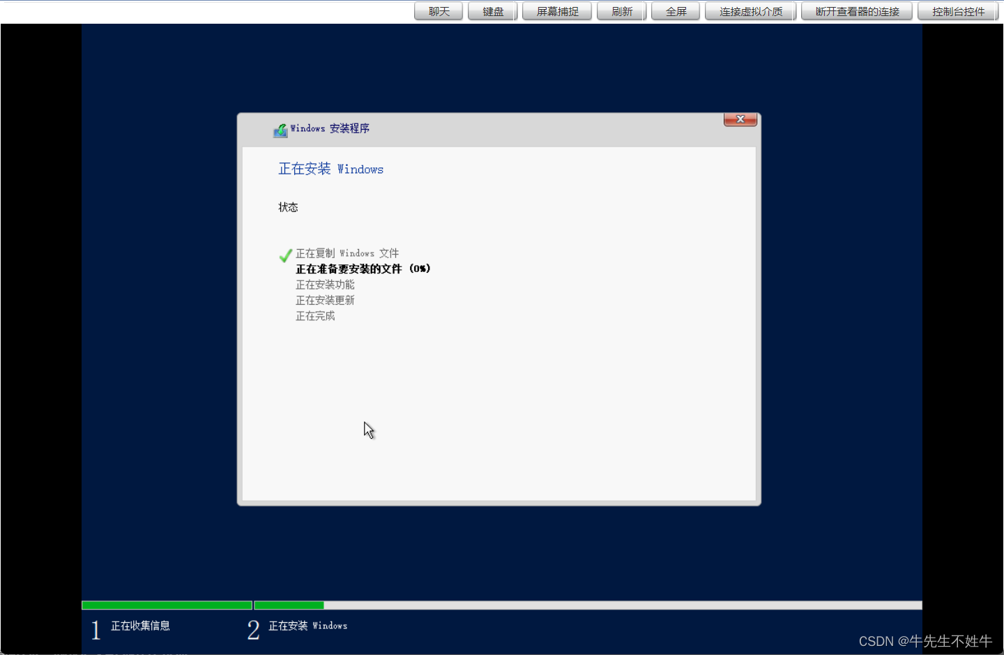
Task: Click the 状态 label
Action: (x=288, y=207)
